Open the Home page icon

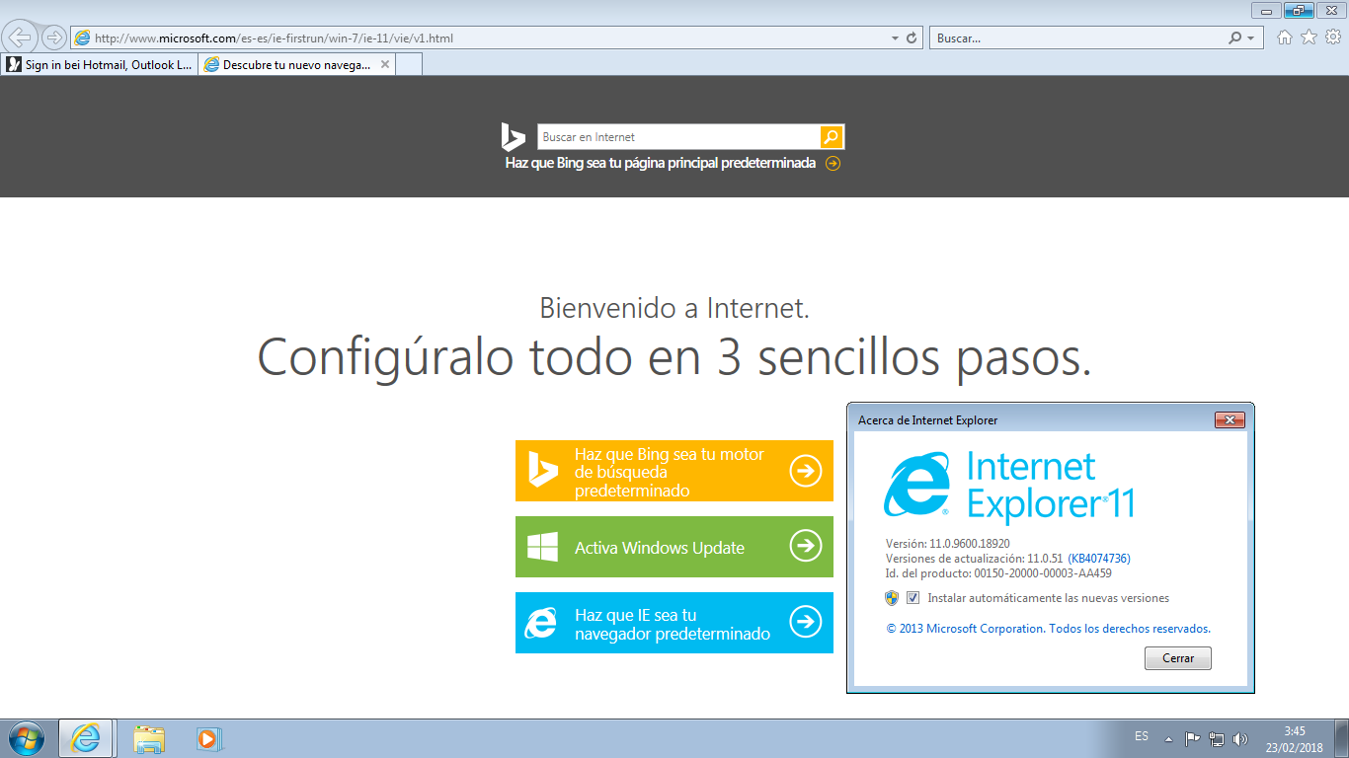(x=1285, y=38)
